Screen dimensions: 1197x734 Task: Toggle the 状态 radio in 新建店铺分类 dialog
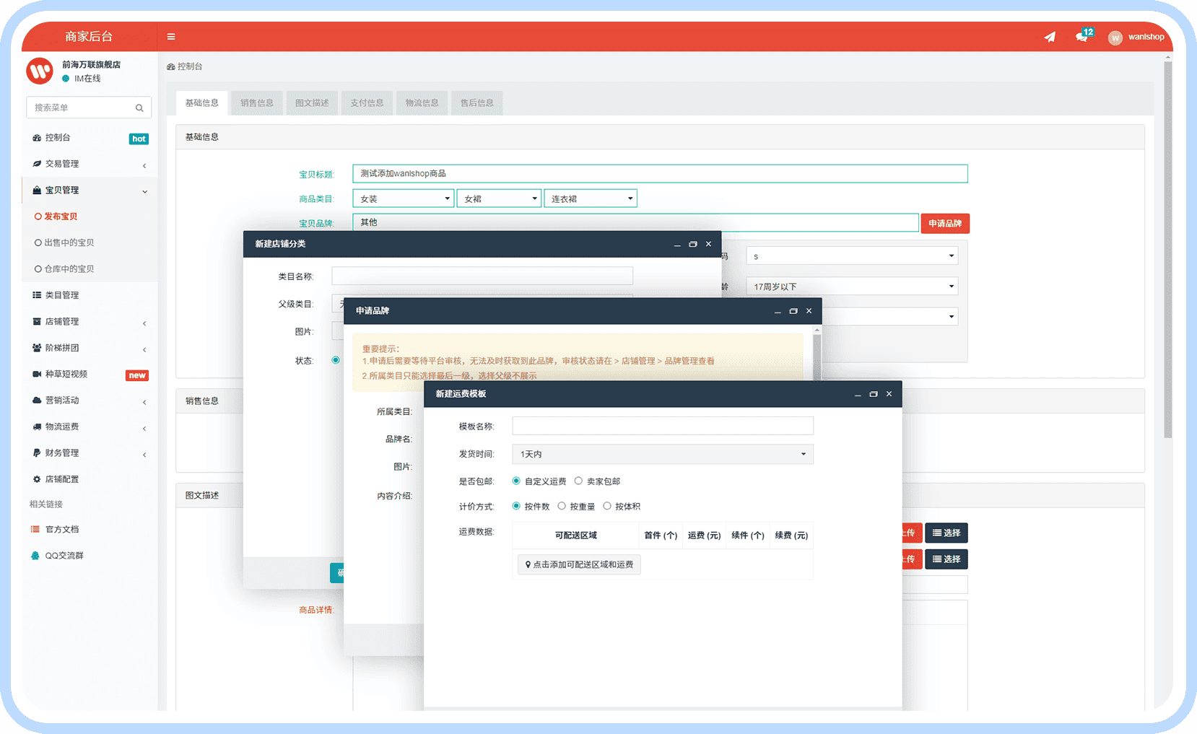(x=336, y=360)
